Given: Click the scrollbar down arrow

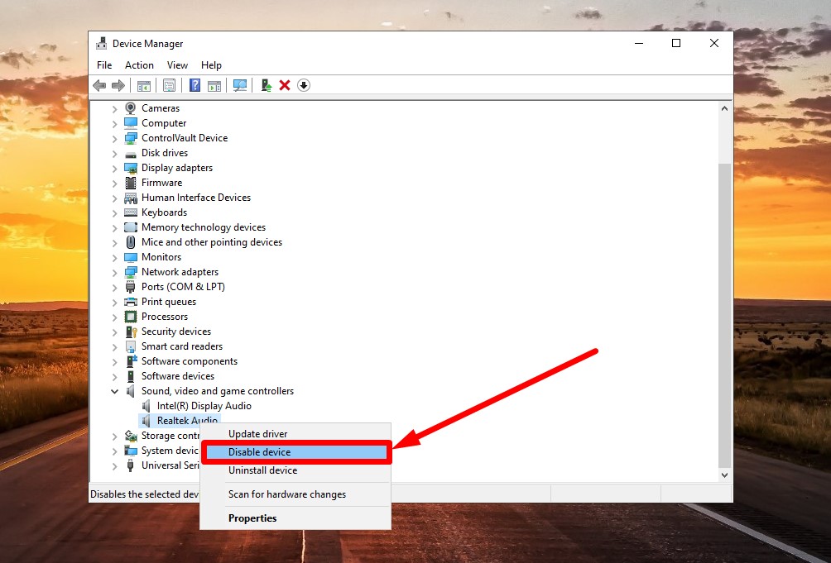Looking at the screenshot, I should click(724, 475).
